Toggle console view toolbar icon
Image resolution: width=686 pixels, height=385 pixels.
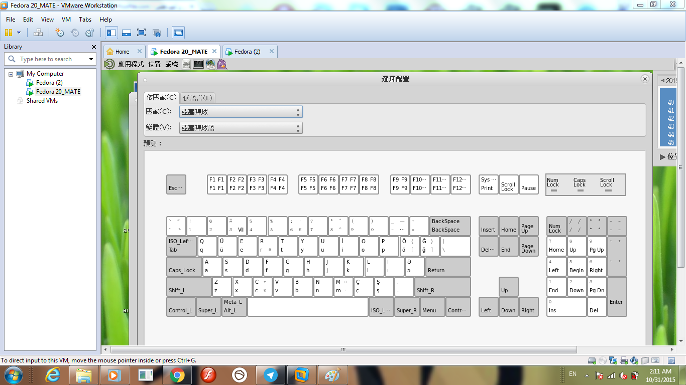(x=178, y=33)
